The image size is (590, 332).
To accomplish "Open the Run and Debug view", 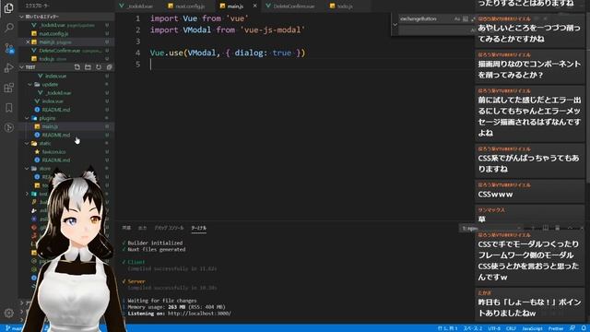I will [8, 67].
